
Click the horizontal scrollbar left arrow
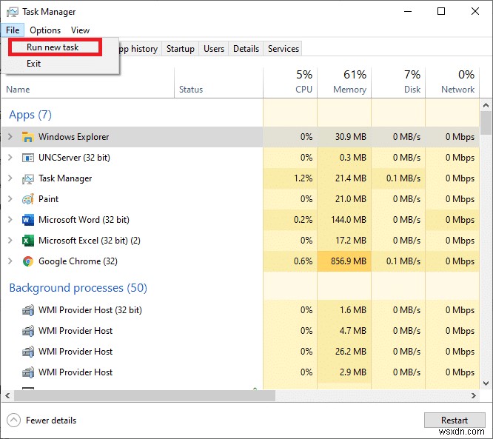coord(7,395)
